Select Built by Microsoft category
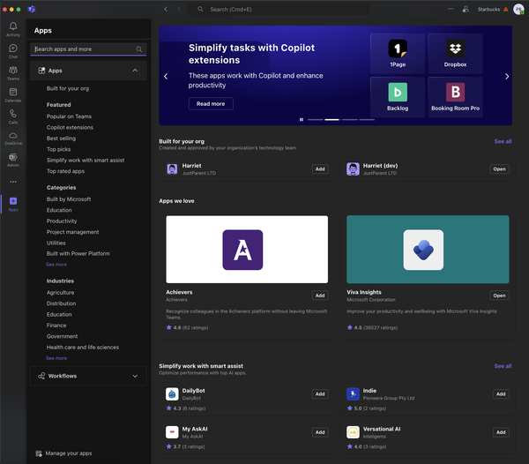The height and width of the screenshot is (464, 529). point(70,199)
